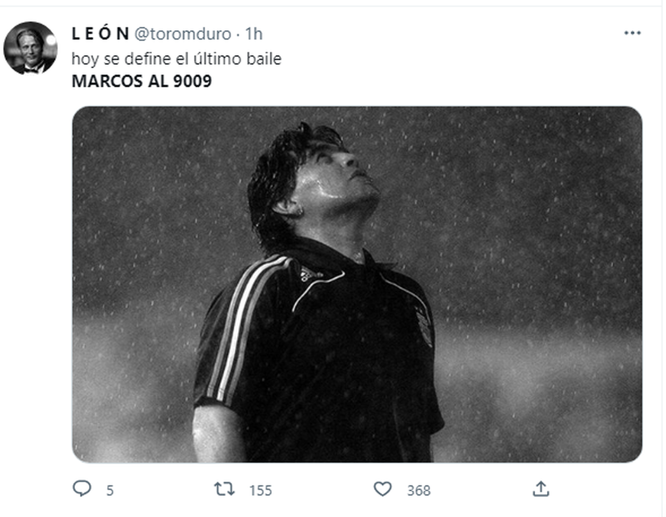
Task: Click the crest badge on the shirt
Action: 425,325
